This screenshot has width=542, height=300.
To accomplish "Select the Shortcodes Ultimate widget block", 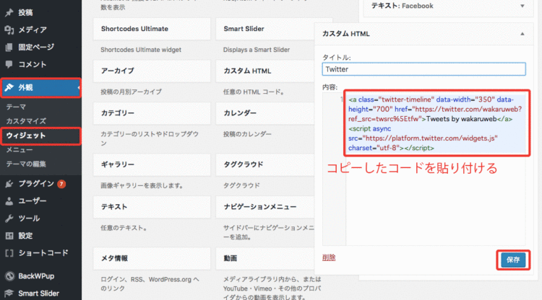I will [150, 29].
